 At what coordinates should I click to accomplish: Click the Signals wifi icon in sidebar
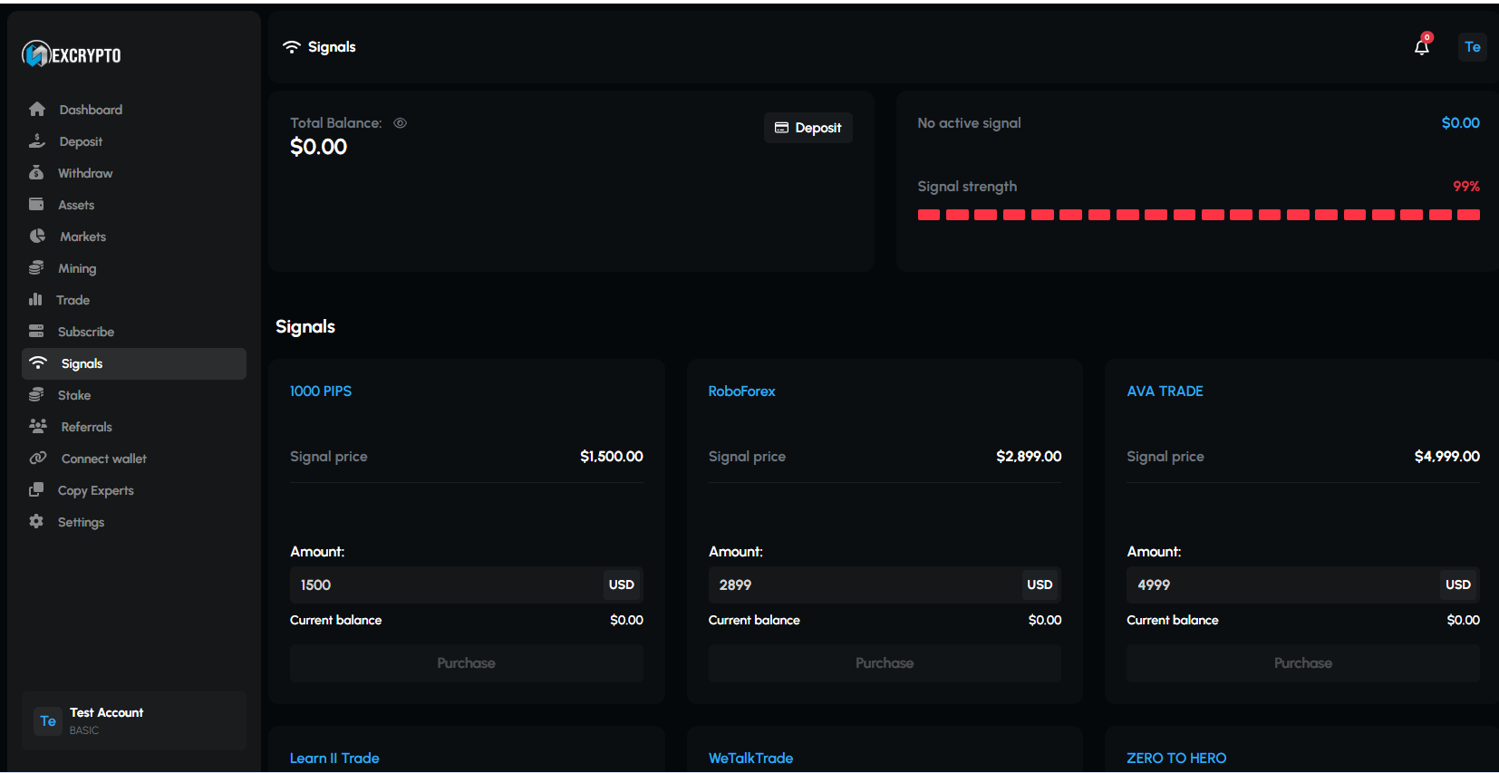click(38, 362)
